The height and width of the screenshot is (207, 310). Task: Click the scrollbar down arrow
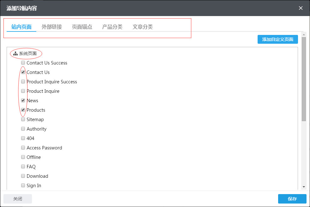click(304, 187)
